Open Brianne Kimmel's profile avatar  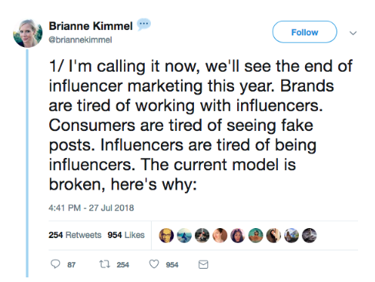coord(28,33)
